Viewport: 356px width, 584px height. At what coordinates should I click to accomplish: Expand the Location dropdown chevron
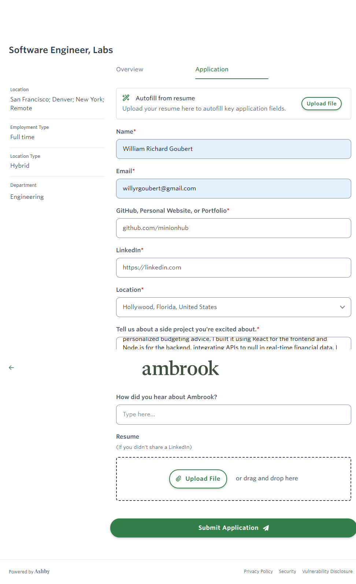(x=342, y=307)
